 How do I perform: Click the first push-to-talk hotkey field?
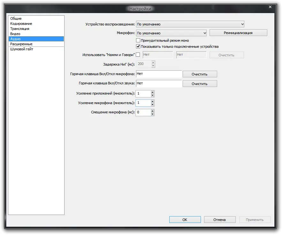tap(158, 55)
